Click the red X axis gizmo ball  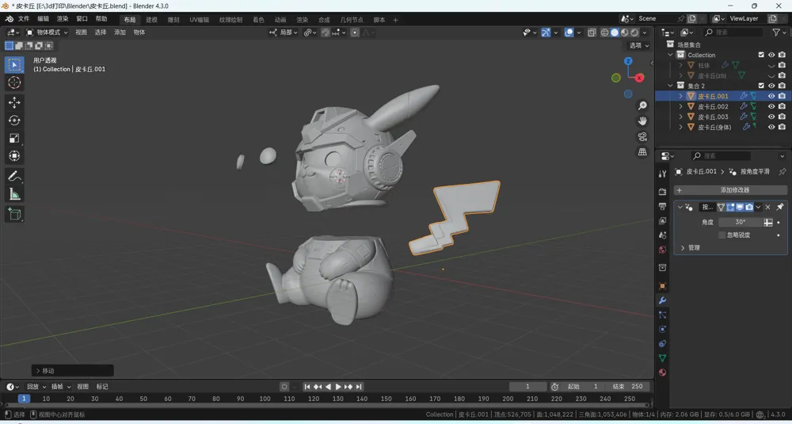click(x=639, y=78)
